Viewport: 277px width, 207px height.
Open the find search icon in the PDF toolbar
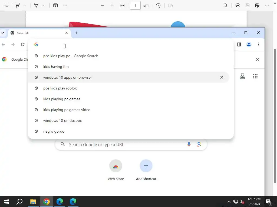coord(225,5)
